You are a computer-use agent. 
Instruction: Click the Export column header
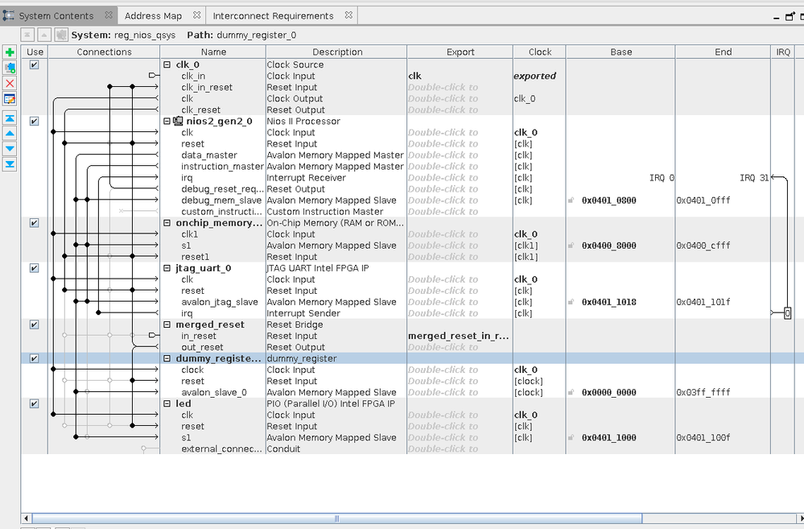click(460, 52)
